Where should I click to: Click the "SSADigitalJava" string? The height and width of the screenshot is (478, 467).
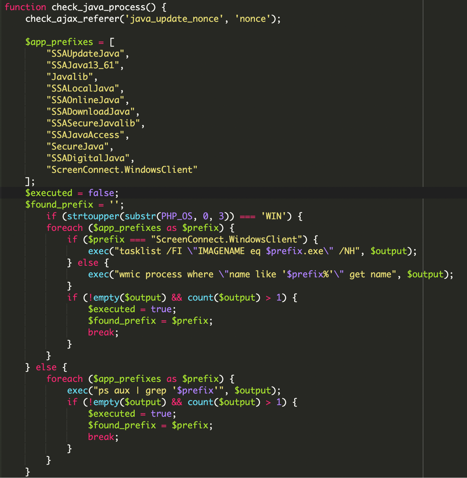[x=88, y=158]
